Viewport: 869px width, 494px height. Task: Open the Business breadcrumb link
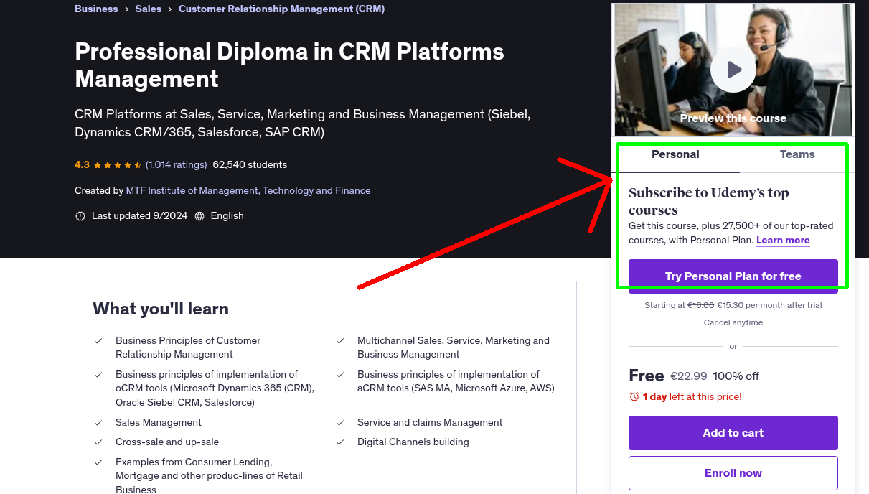coord(96,9)
